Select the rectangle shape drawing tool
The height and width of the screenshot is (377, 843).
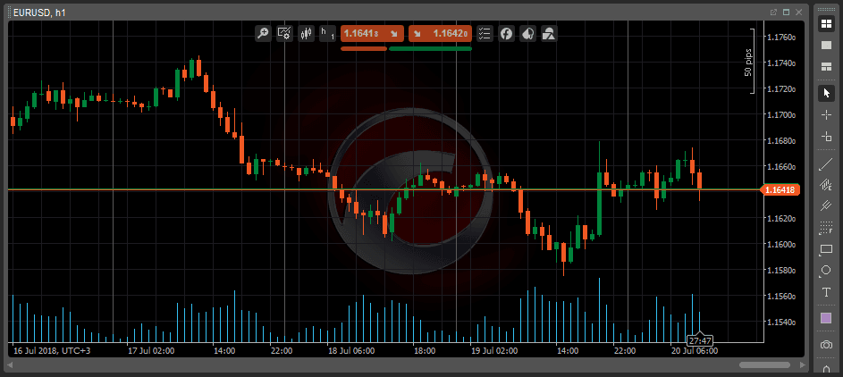point(826,249)
